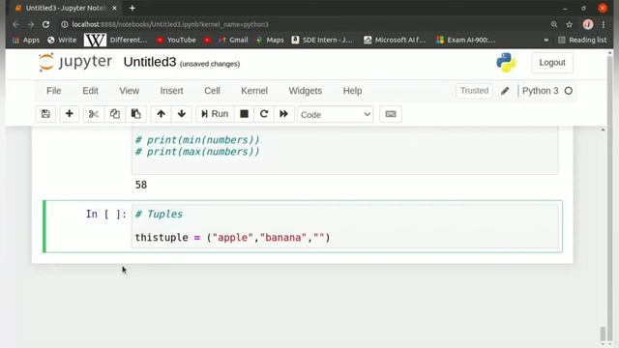This screenshot has height=348, width=619.
Task: Click the Python logo icon
Action: pyautogui.click(x=506, y=62)
